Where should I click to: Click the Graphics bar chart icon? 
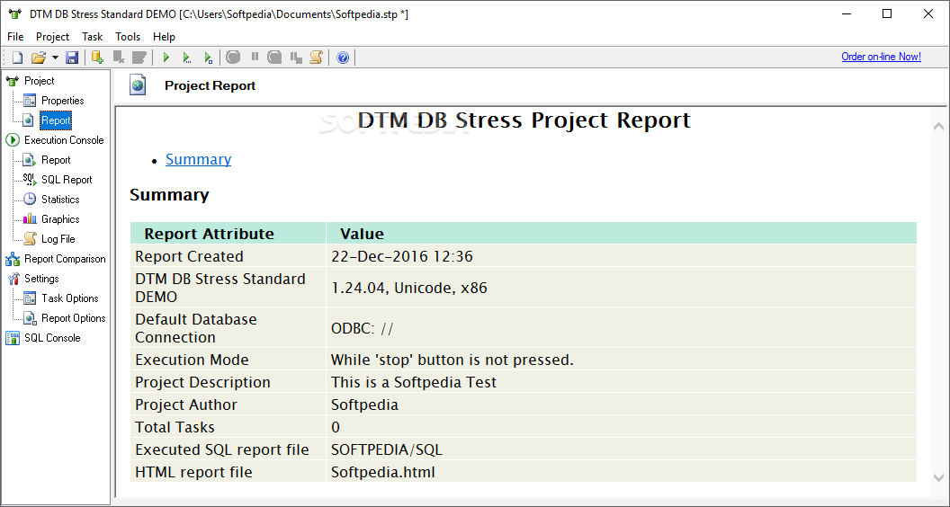pos(30,219)
